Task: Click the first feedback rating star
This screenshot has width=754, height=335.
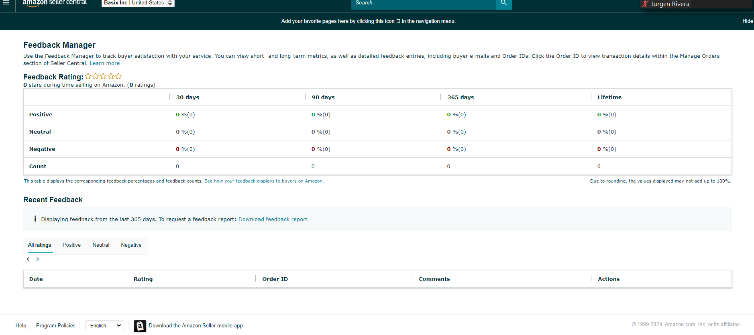Action: (88, 76)
